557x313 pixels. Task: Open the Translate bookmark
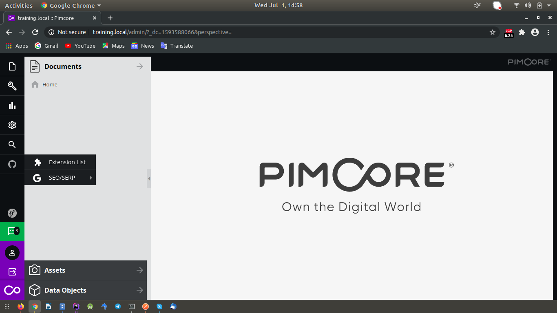tap(177, 46)
